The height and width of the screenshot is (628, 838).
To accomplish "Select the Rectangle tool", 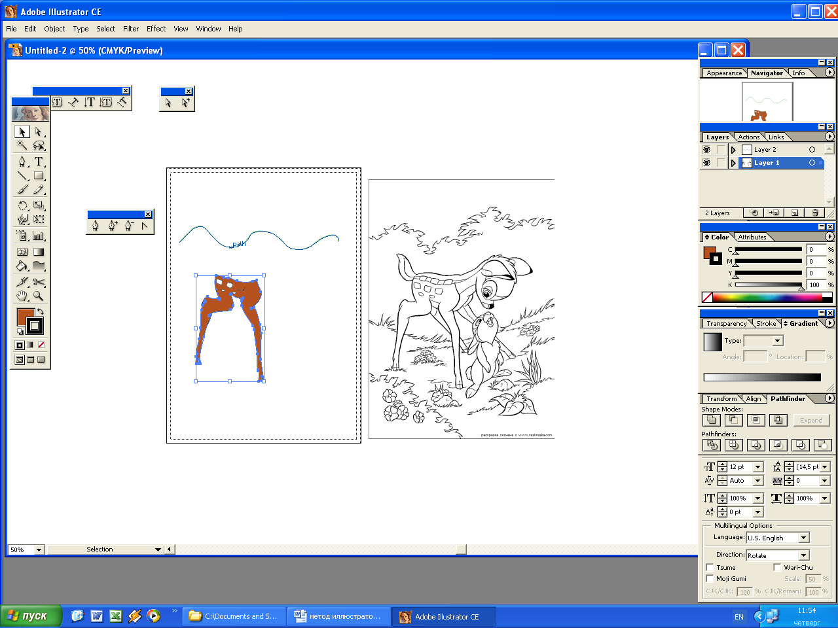I will (x=39, y=175).
